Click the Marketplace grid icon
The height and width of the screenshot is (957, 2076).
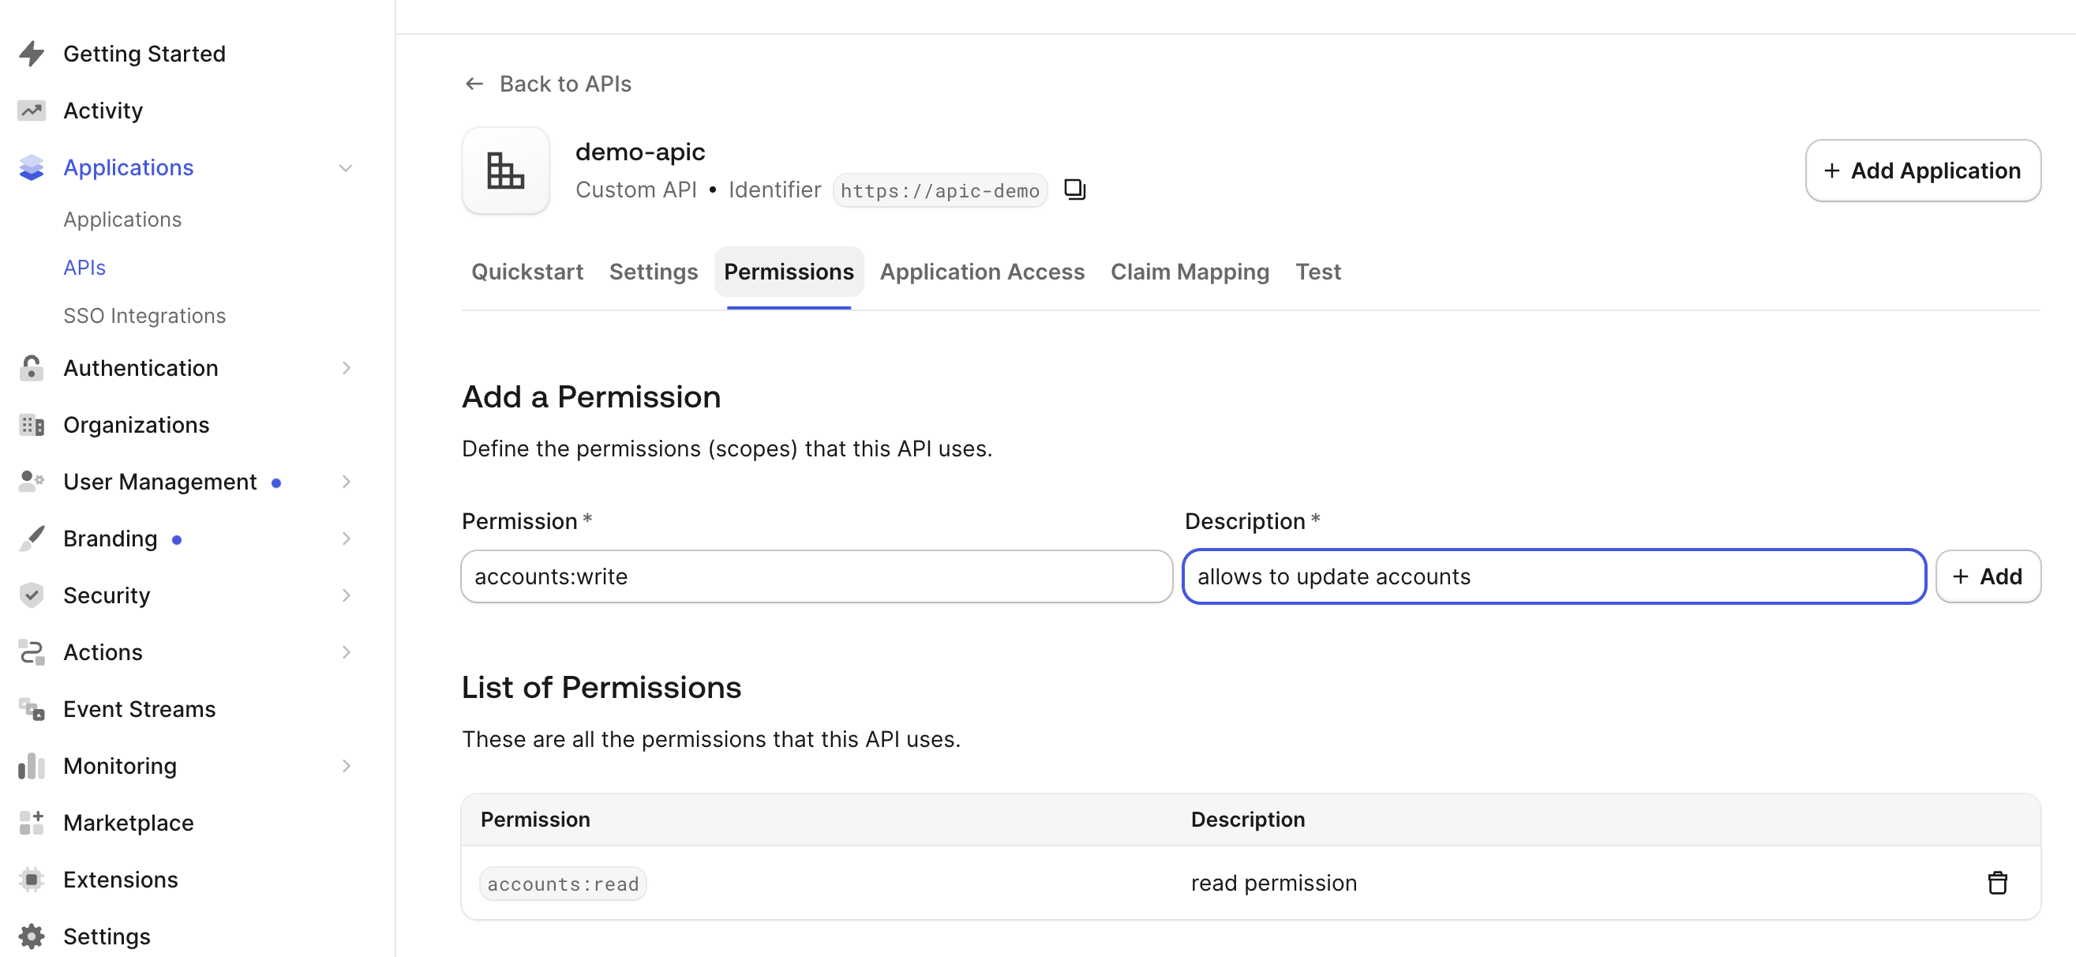click(32, 822)
